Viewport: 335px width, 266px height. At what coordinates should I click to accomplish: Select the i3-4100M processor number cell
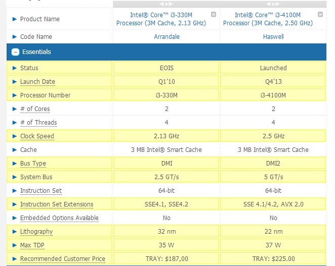(x=273, y=95)
